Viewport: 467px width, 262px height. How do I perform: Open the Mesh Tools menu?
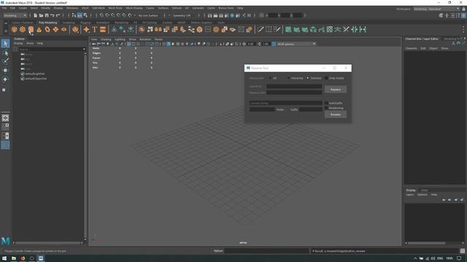click(115, 8)
